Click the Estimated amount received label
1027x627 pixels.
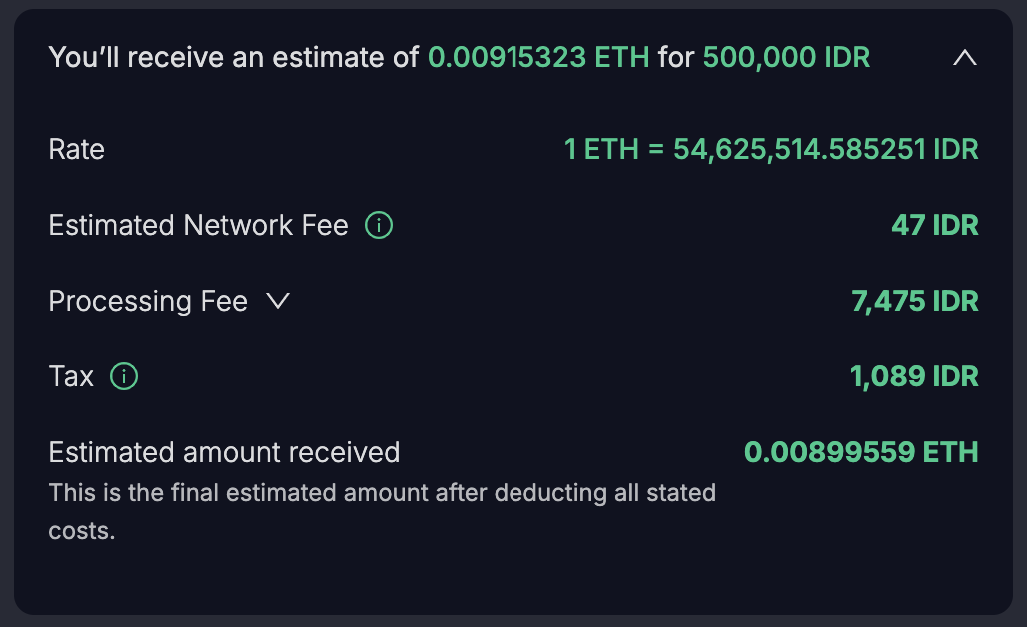coord(224,453)
